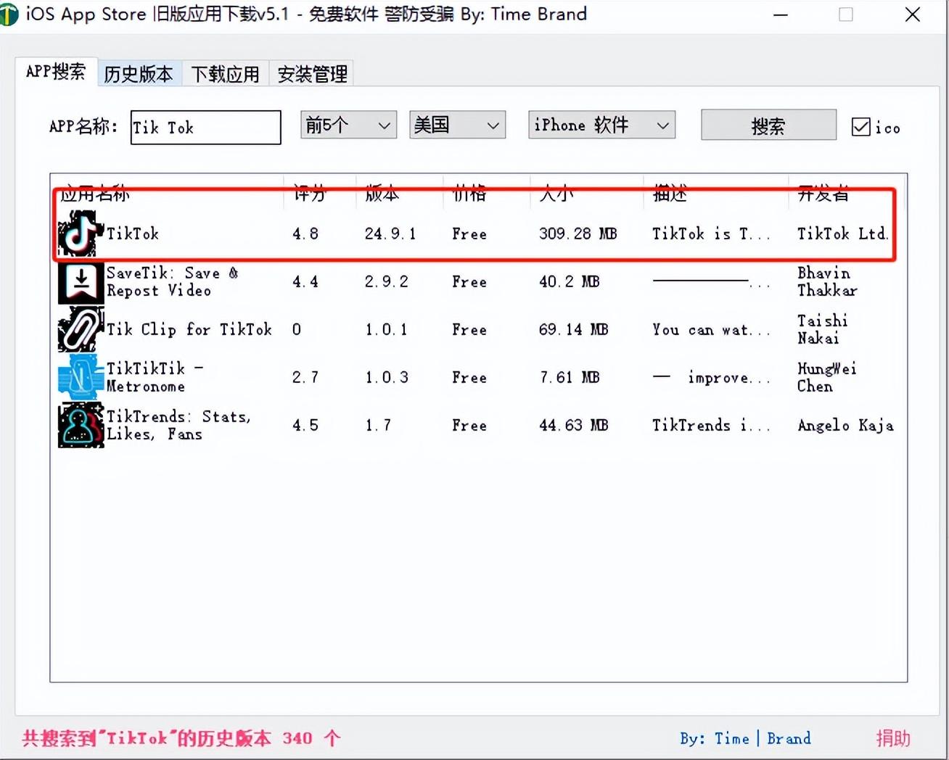Close the iOS App Store downloader window
Screen dimensions: 949x760
coord(913,15)
